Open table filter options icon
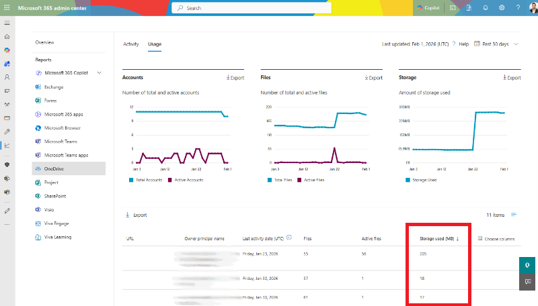The width and height of the screenshot is (538, 306). (514, 215)
